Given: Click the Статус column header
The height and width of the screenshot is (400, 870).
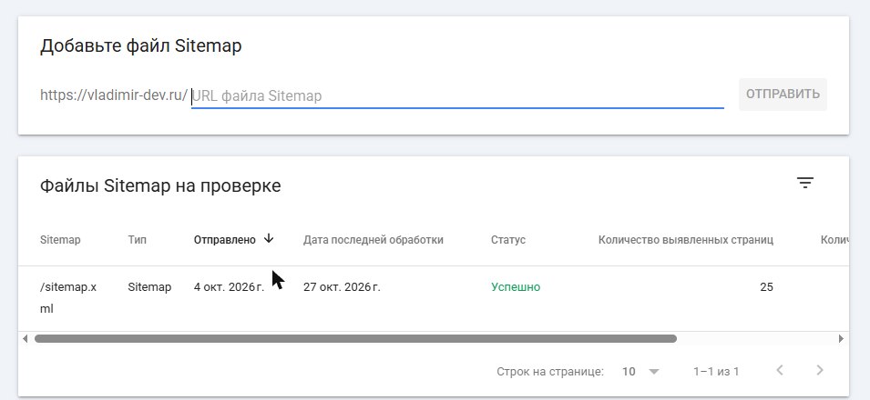Looking at the screenshot, I should click(x=507, y=240).
